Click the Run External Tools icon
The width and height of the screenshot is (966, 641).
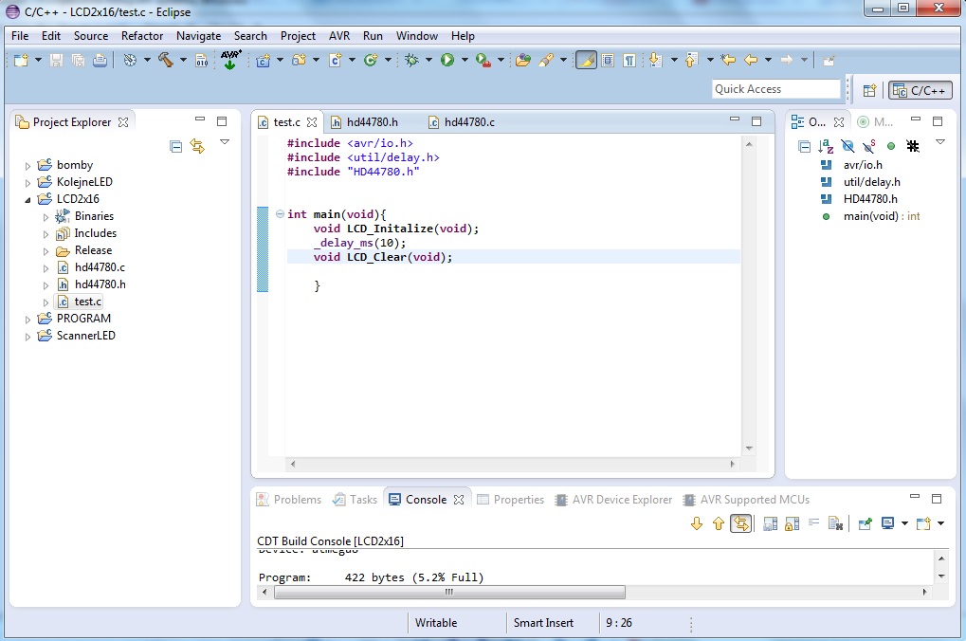pyautogui.click(x=483, y=61)
